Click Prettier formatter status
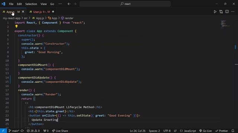 click(222, 131)
